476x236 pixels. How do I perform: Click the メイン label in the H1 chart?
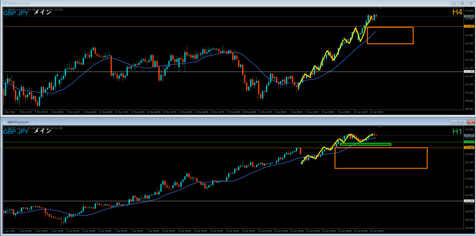[x=43, y=131]
